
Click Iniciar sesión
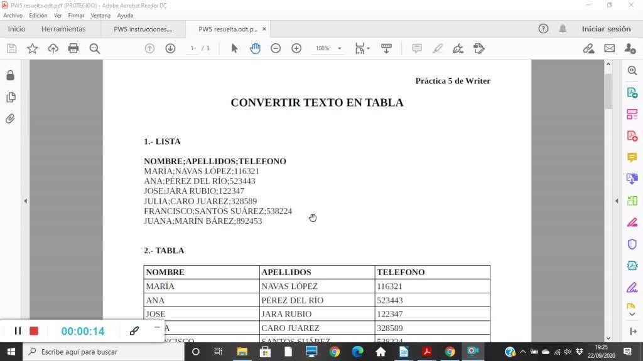(x=606, y=29)
